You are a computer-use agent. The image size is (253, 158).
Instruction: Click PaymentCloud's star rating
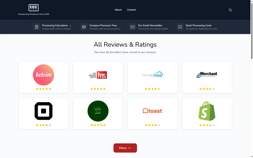click(153, 89)
